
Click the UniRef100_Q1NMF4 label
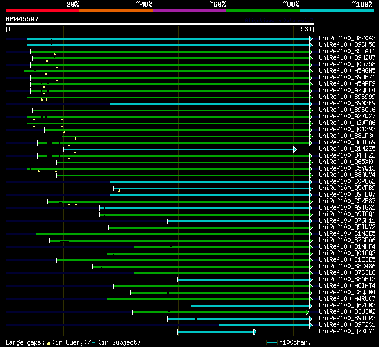tap(347, 247)
